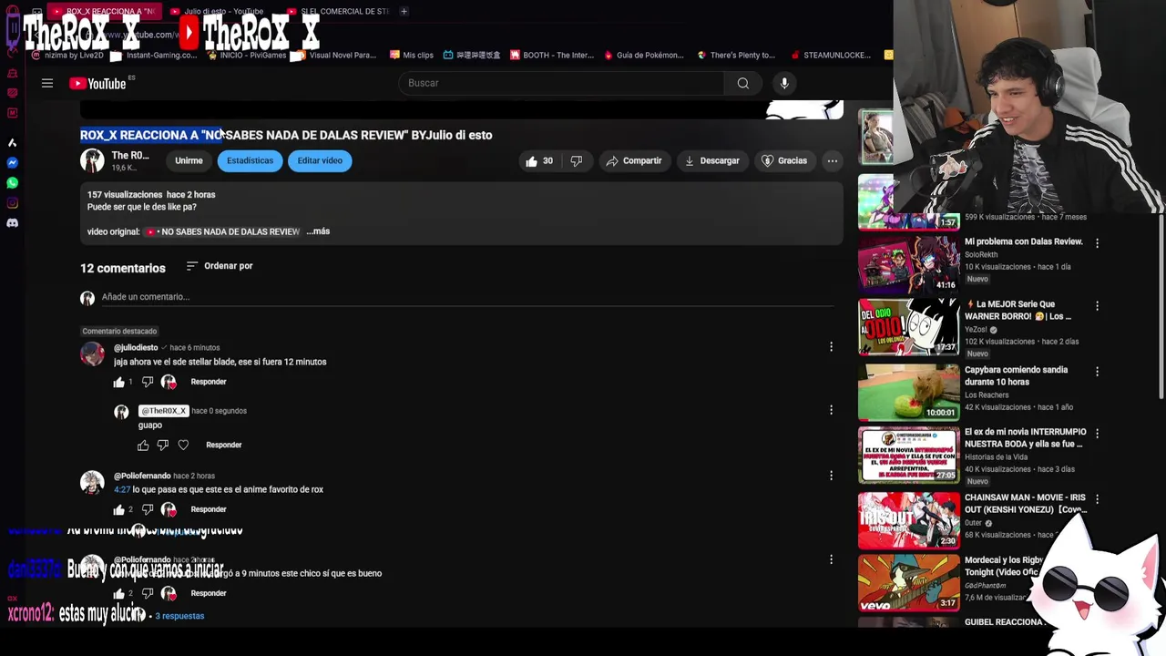Open the STEAMUNLOCKE... bookmark
This screenshot has width=1166, height=656.
point(832,55)
